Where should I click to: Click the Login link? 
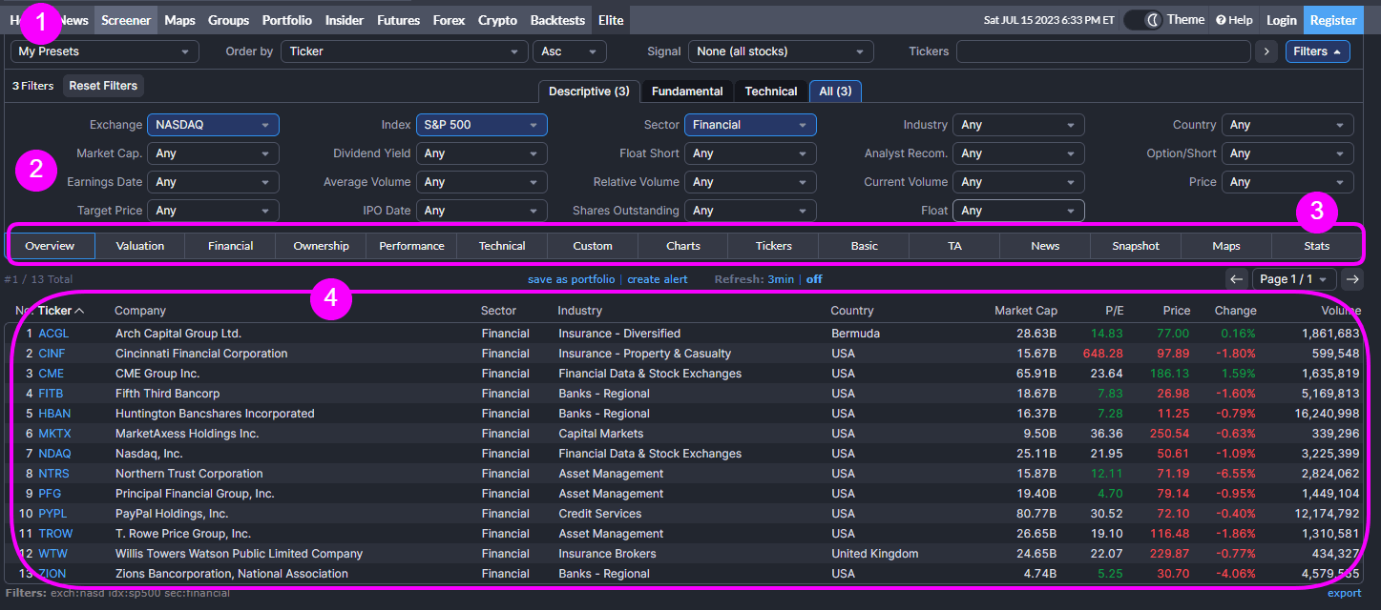[x=1282, y=20]
